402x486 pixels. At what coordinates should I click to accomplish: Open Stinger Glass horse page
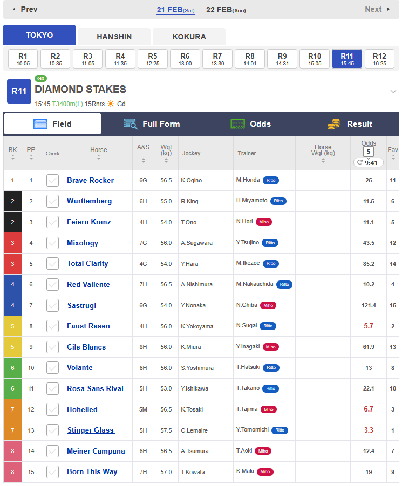pos(91,430)
